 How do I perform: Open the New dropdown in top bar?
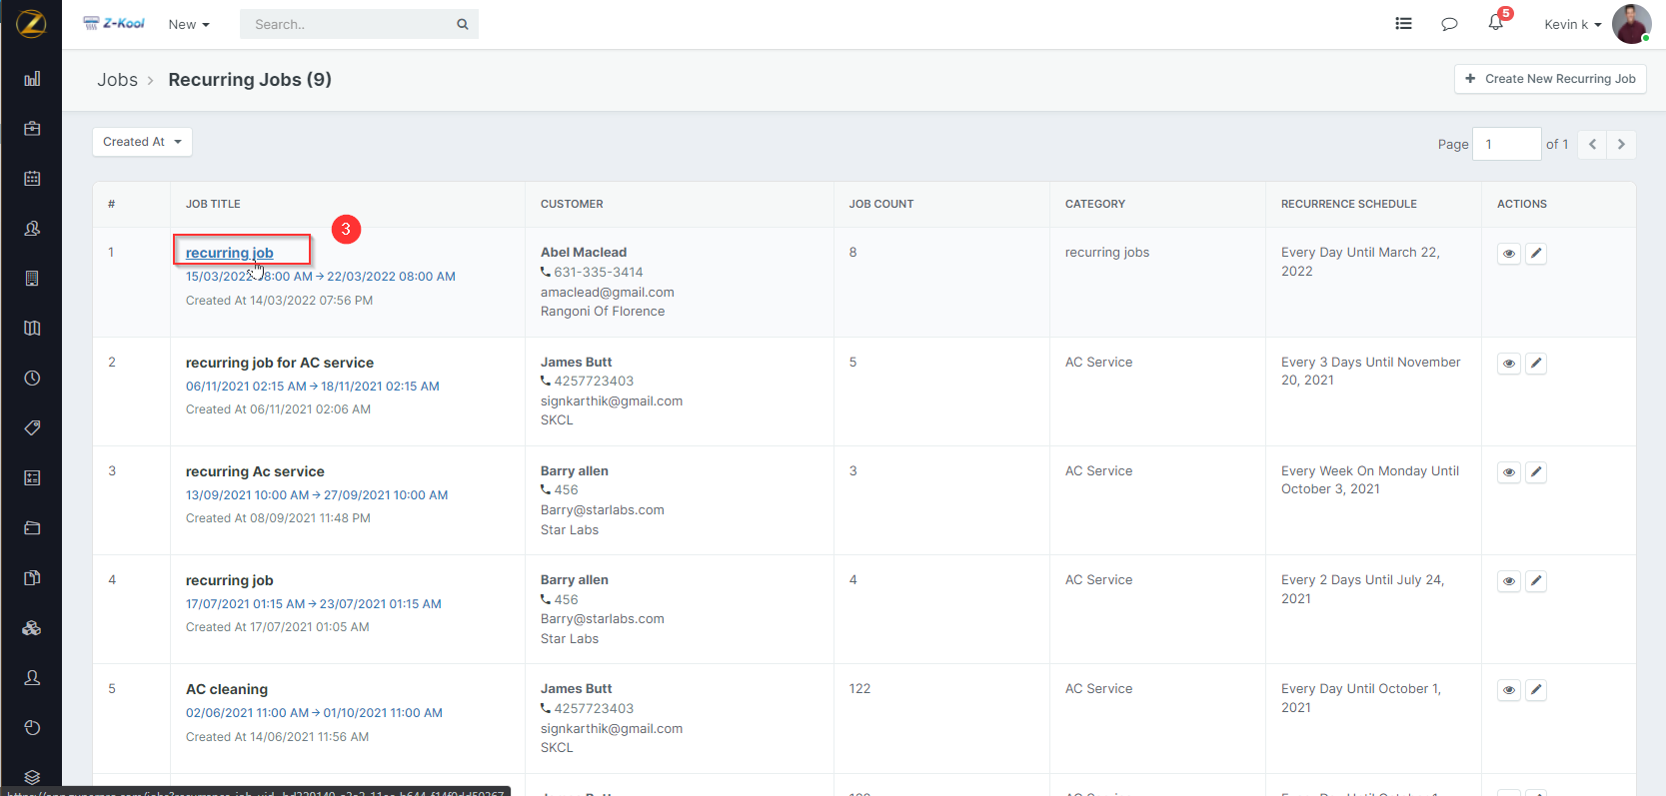(x=188, y=25)
